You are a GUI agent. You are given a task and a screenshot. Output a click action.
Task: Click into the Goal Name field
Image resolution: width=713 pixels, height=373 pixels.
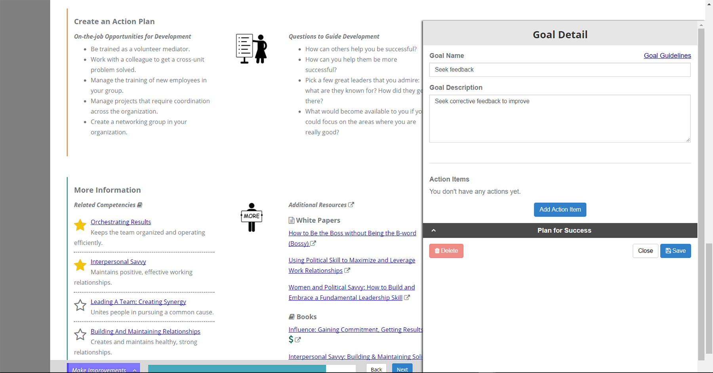[560, 70]
